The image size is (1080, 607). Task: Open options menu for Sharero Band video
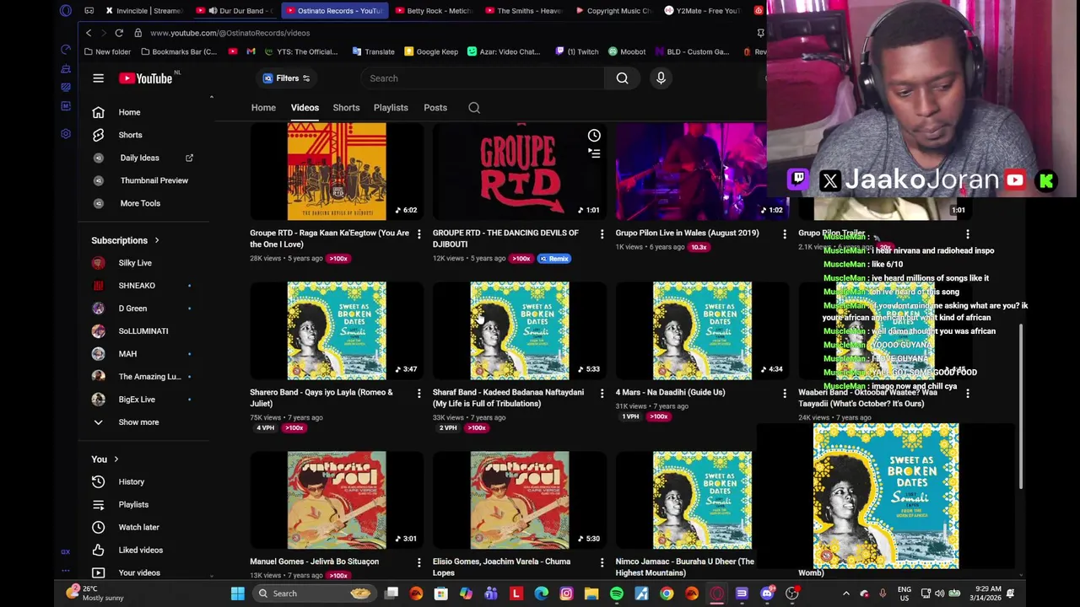click(418, 393)
